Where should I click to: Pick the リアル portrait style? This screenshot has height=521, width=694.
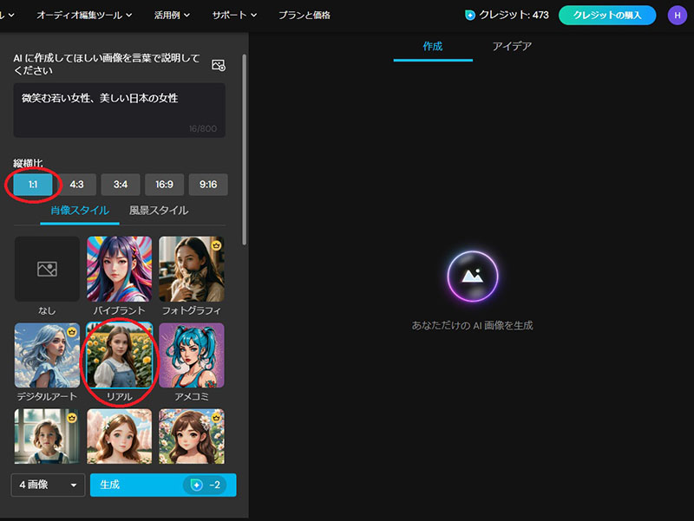point(119,355)
